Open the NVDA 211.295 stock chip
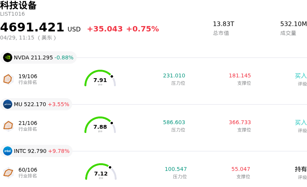This screenshot has height=187, width=307. tap(38, 57)
